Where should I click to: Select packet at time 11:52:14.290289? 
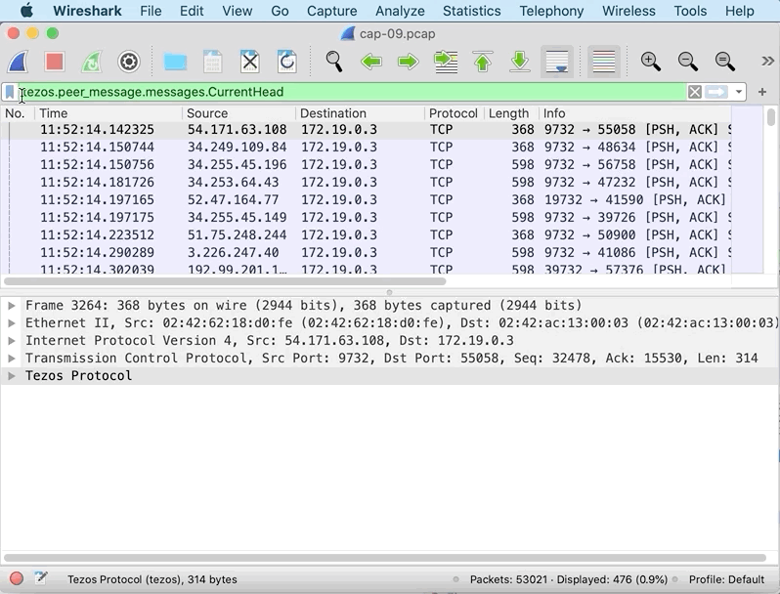click(x=367, y=252)
